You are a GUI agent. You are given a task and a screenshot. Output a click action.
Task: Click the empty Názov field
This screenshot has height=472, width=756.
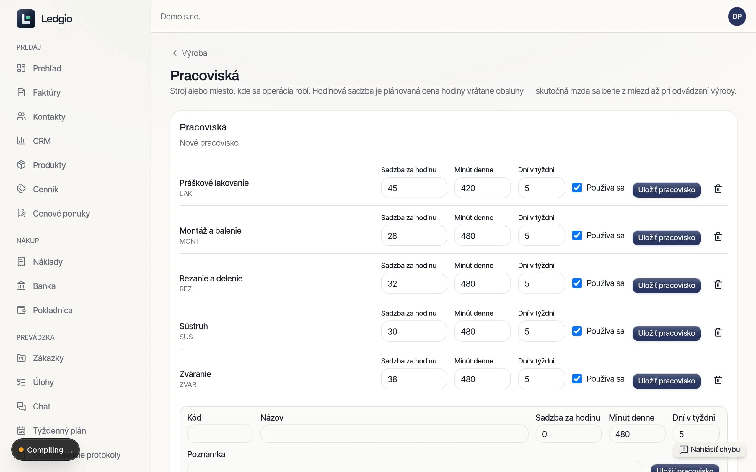(394, 434)
